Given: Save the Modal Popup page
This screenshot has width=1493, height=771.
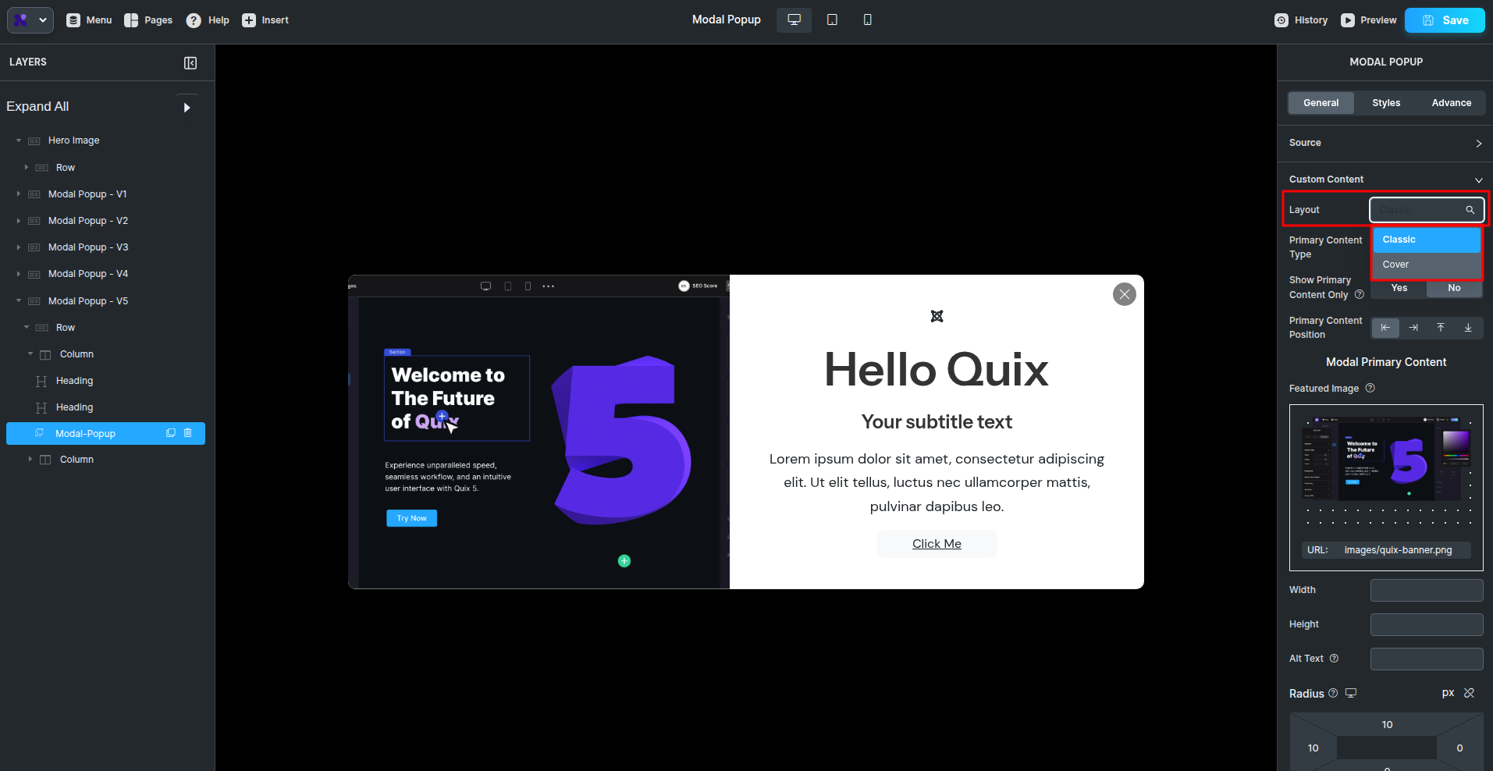Looking at the screenshot, I should tap(1445, 20).
